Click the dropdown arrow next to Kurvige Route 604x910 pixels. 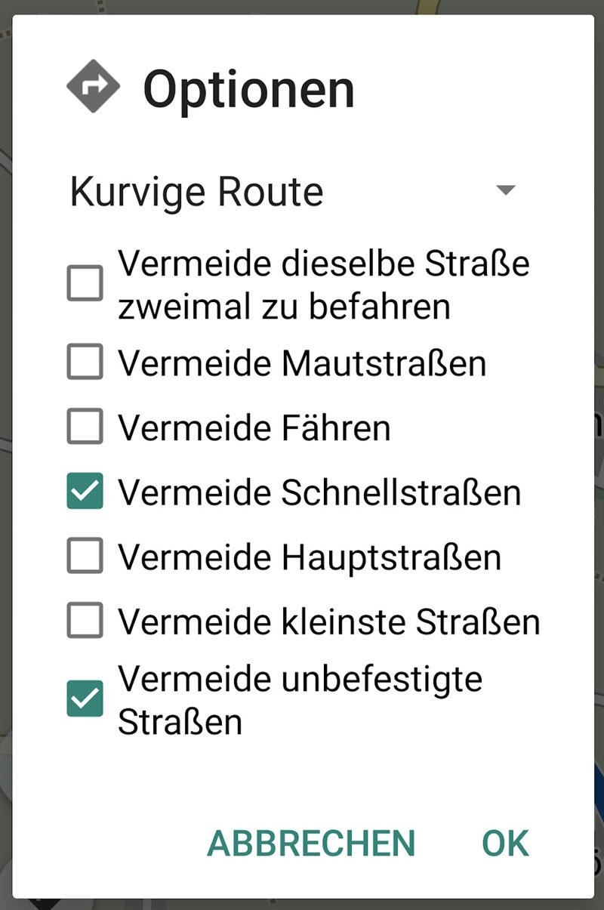[505, 190]
